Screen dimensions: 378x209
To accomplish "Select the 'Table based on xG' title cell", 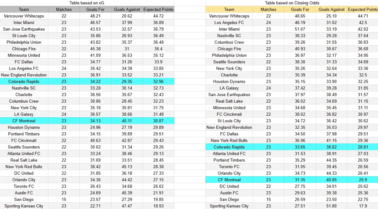I will pos(87,3).
